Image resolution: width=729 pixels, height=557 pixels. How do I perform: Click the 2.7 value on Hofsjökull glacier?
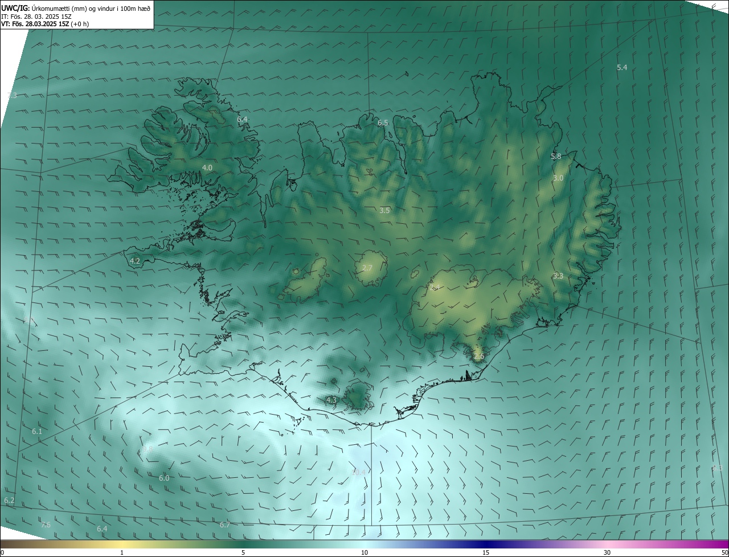coord(367,268)
